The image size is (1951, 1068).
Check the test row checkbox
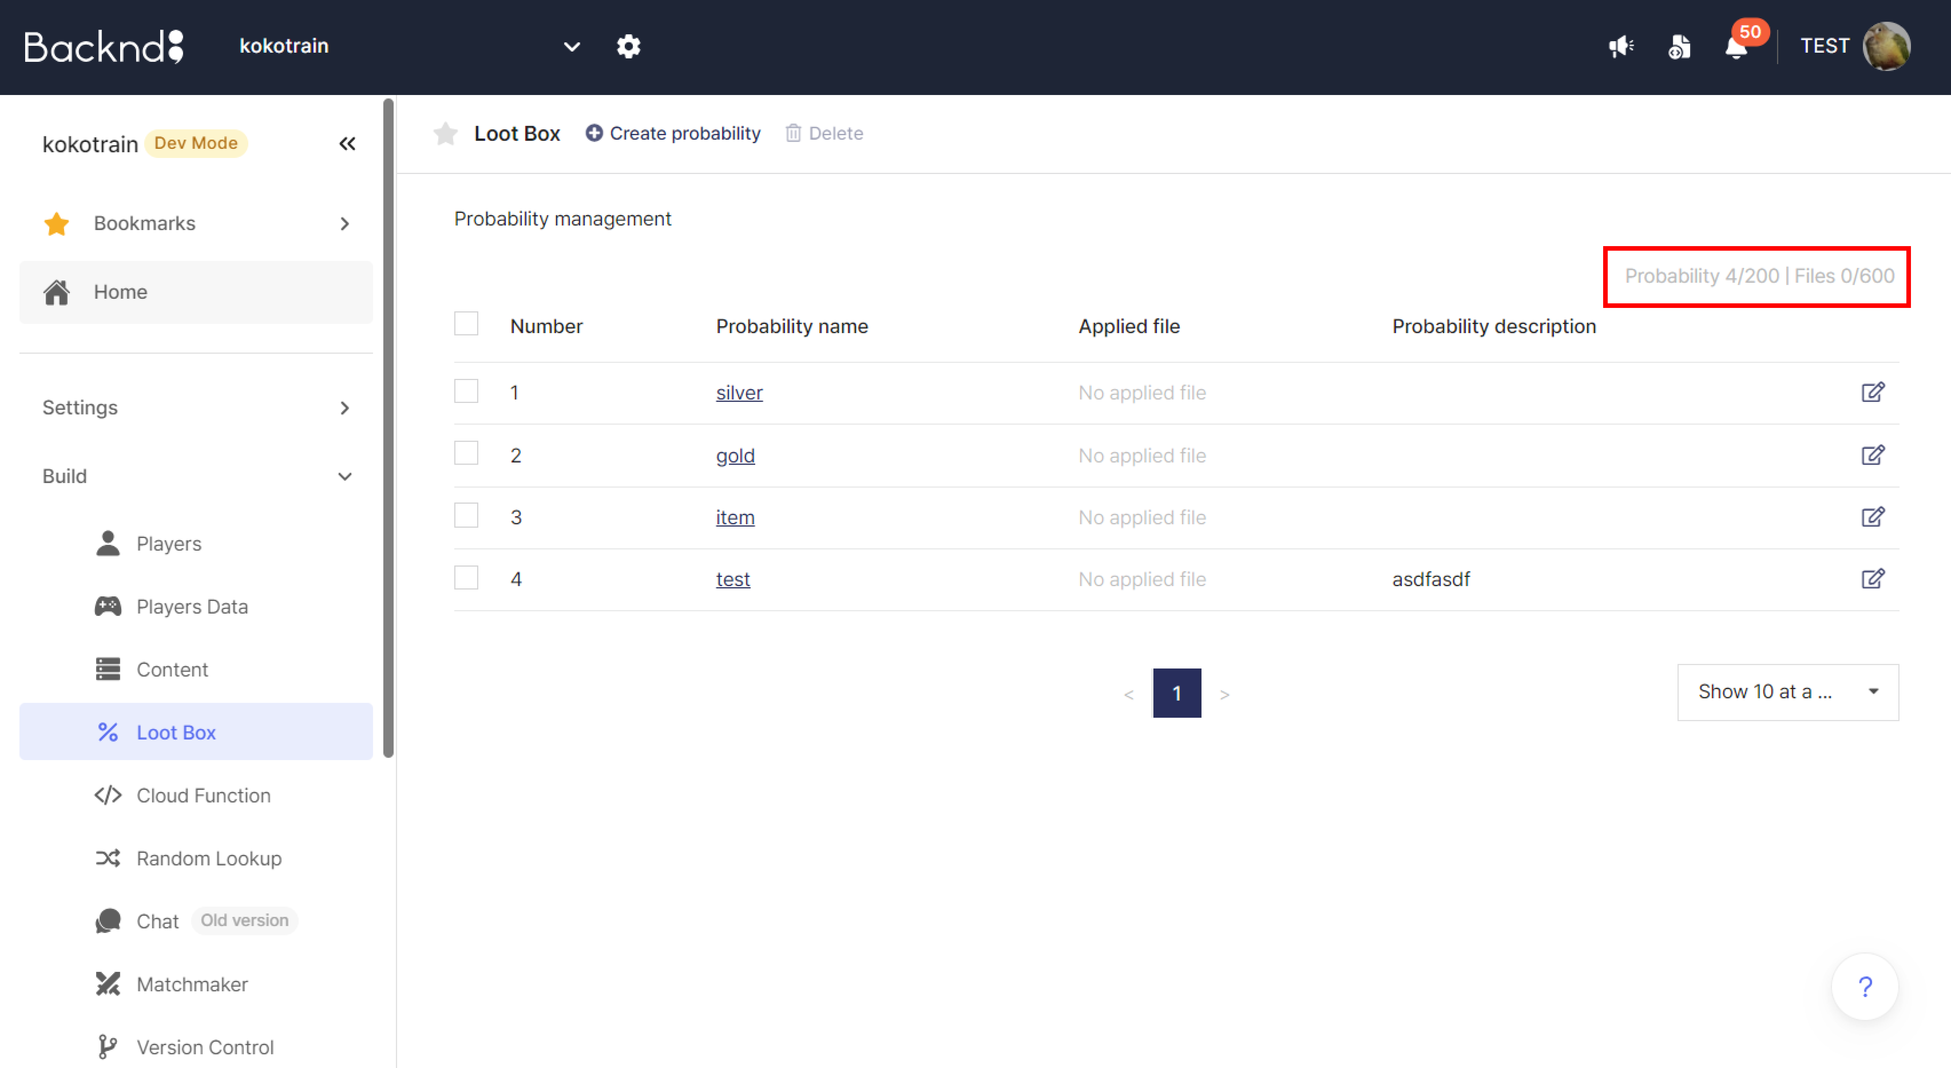pyautogui.click(x=466, y=577)
